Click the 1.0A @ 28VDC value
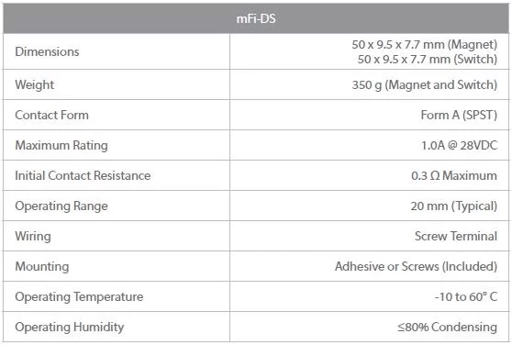This screenshot has width=512, height=345. point(459,145)
